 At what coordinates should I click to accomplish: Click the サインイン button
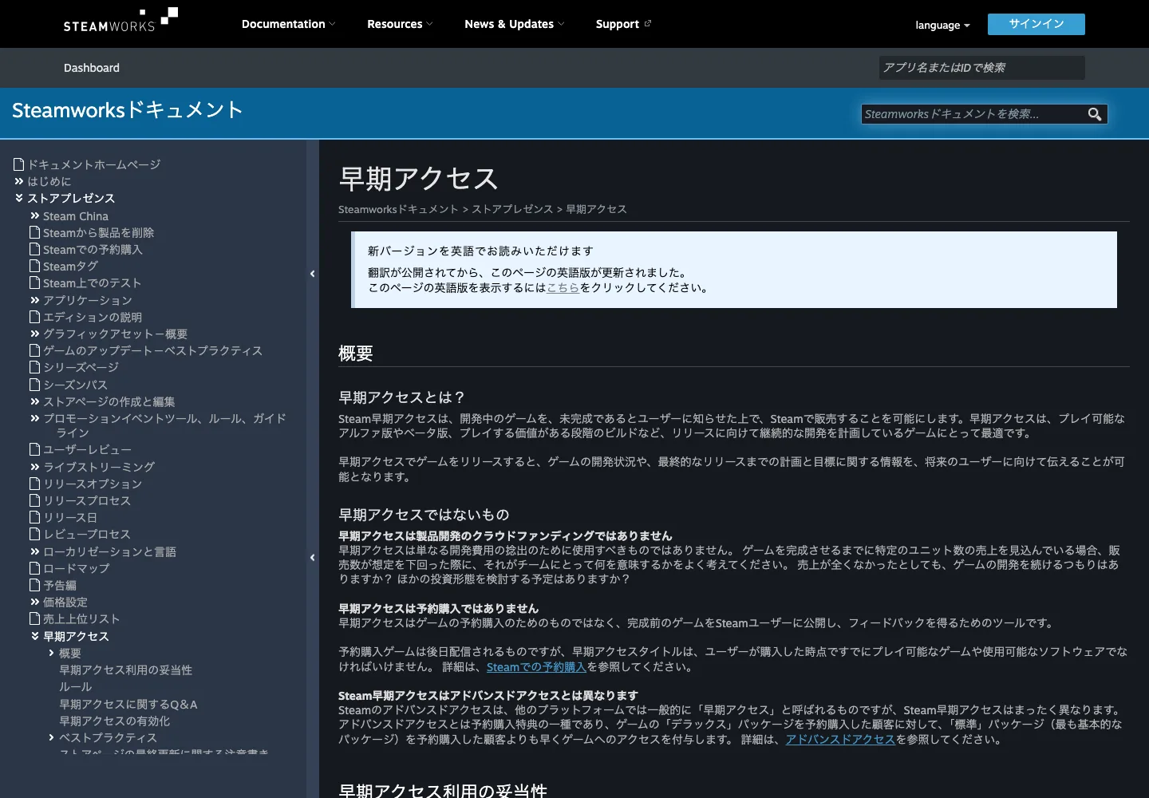[x=1036, y=24]
